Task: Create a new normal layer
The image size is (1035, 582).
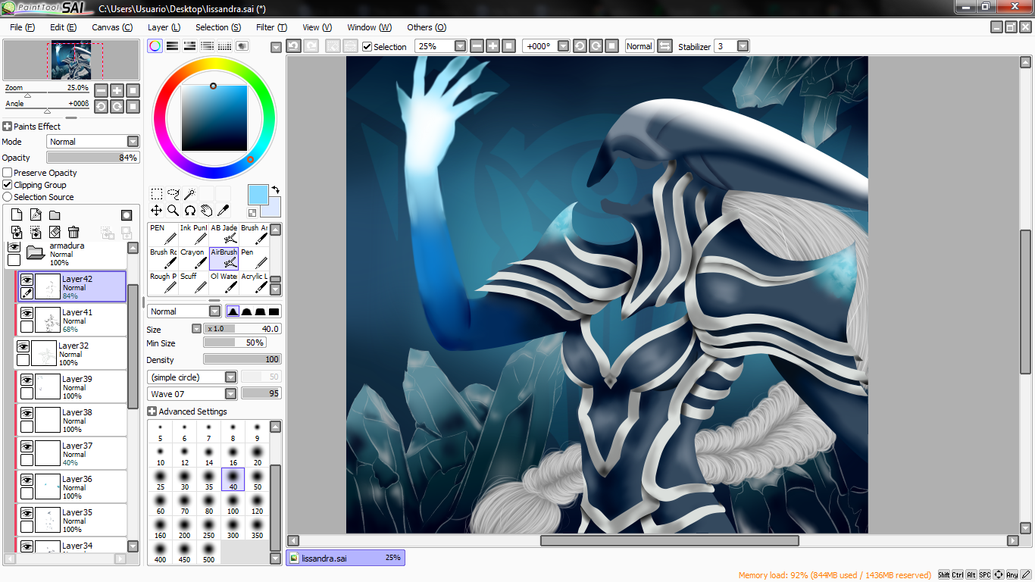Action: (x=16, y=215)
